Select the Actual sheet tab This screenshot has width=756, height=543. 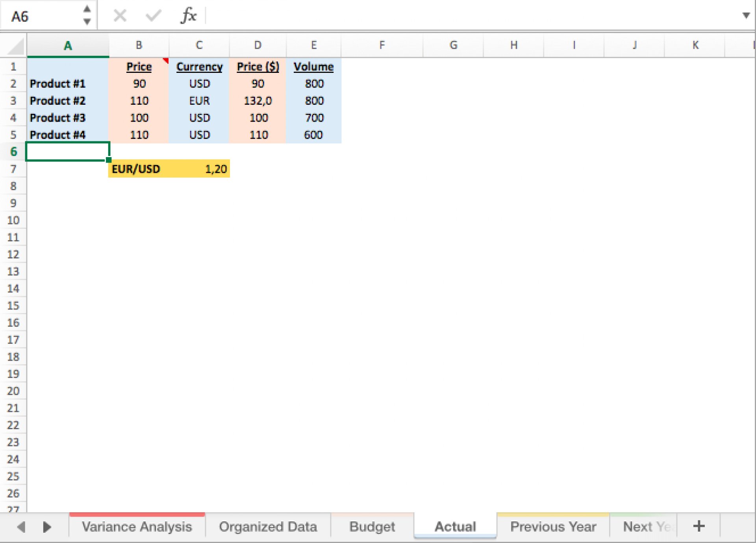click(455, 526)
